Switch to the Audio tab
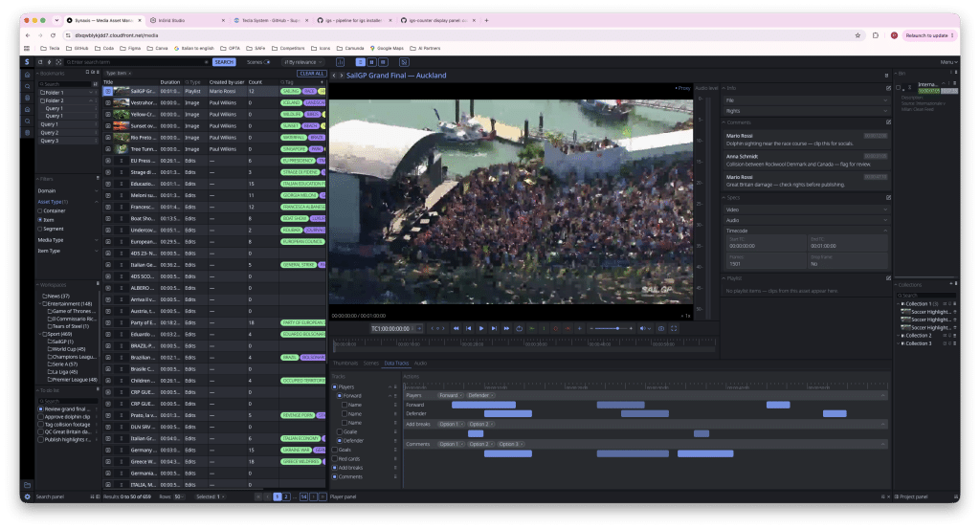Image resolution: width=980 pixels, height=529 pixels. click(421, 364)
